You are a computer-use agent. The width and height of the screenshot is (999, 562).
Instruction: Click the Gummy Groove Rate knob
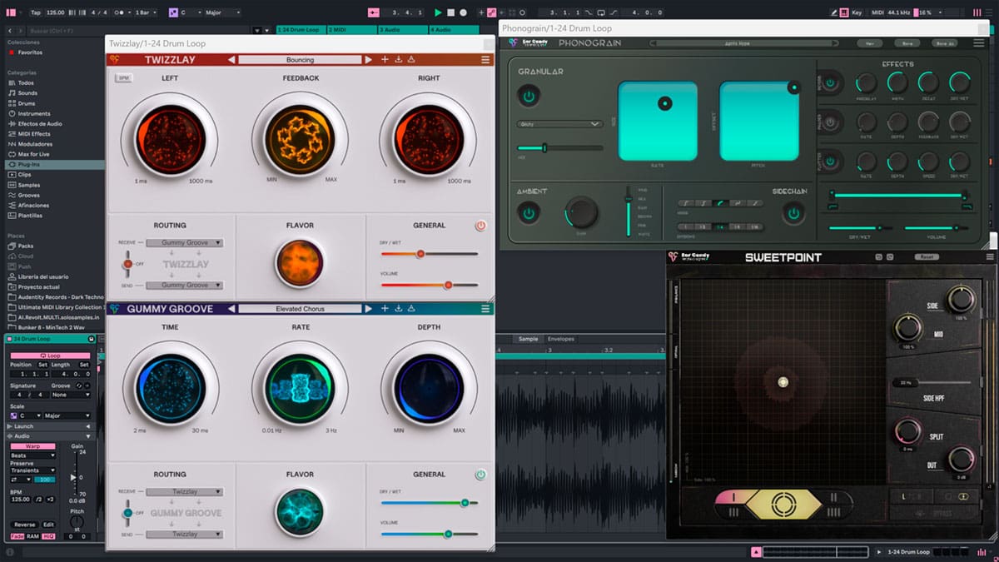click(x=300, y=388)
